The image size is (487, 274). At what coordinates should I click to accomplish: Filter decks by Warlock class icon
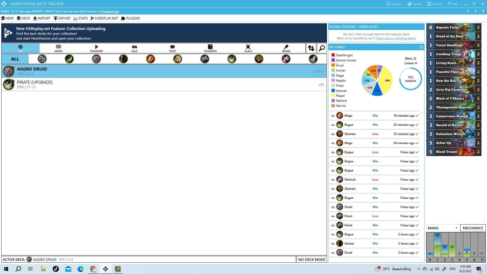(x=286, y=59)
